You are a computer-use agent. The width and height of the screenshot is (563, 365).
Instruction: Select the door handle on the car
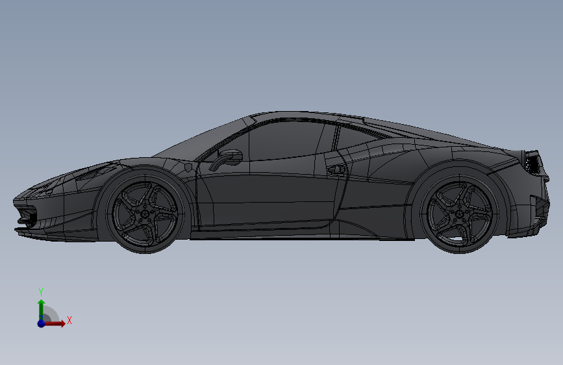(335, 170)
